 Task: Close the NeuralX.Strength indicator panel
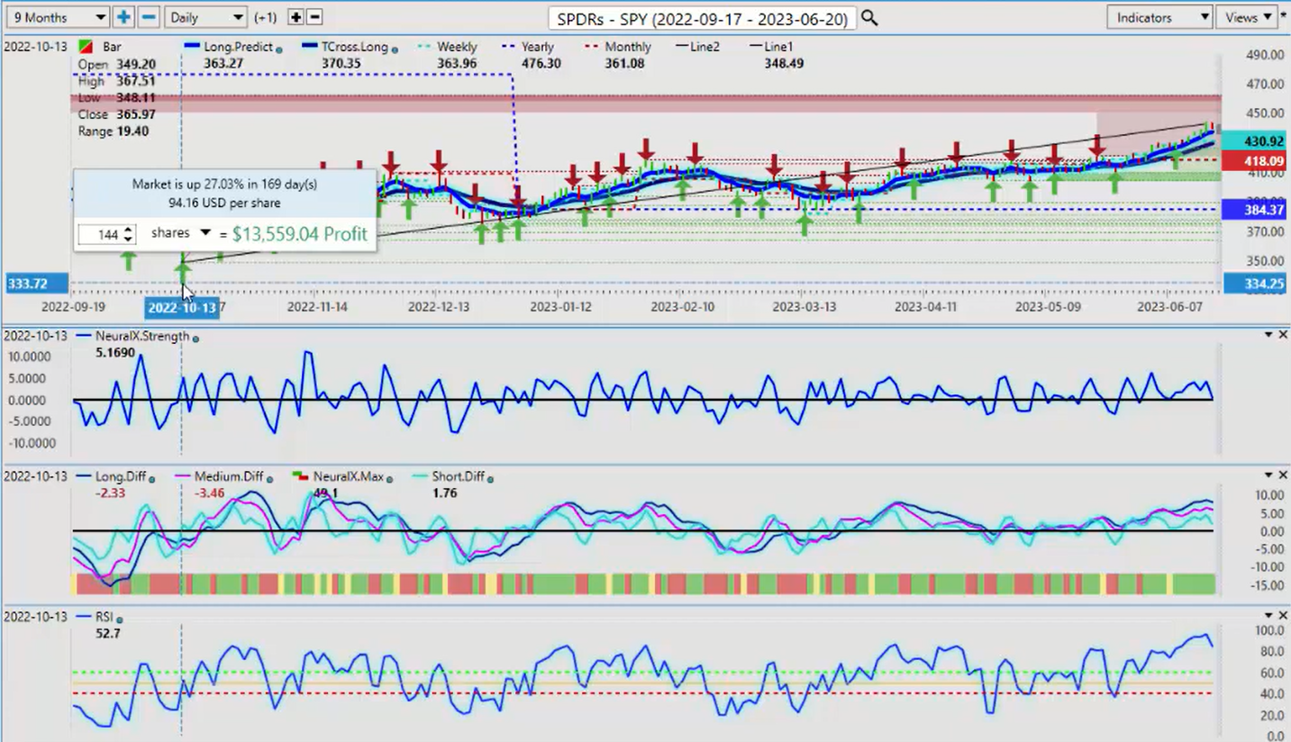1283,335
